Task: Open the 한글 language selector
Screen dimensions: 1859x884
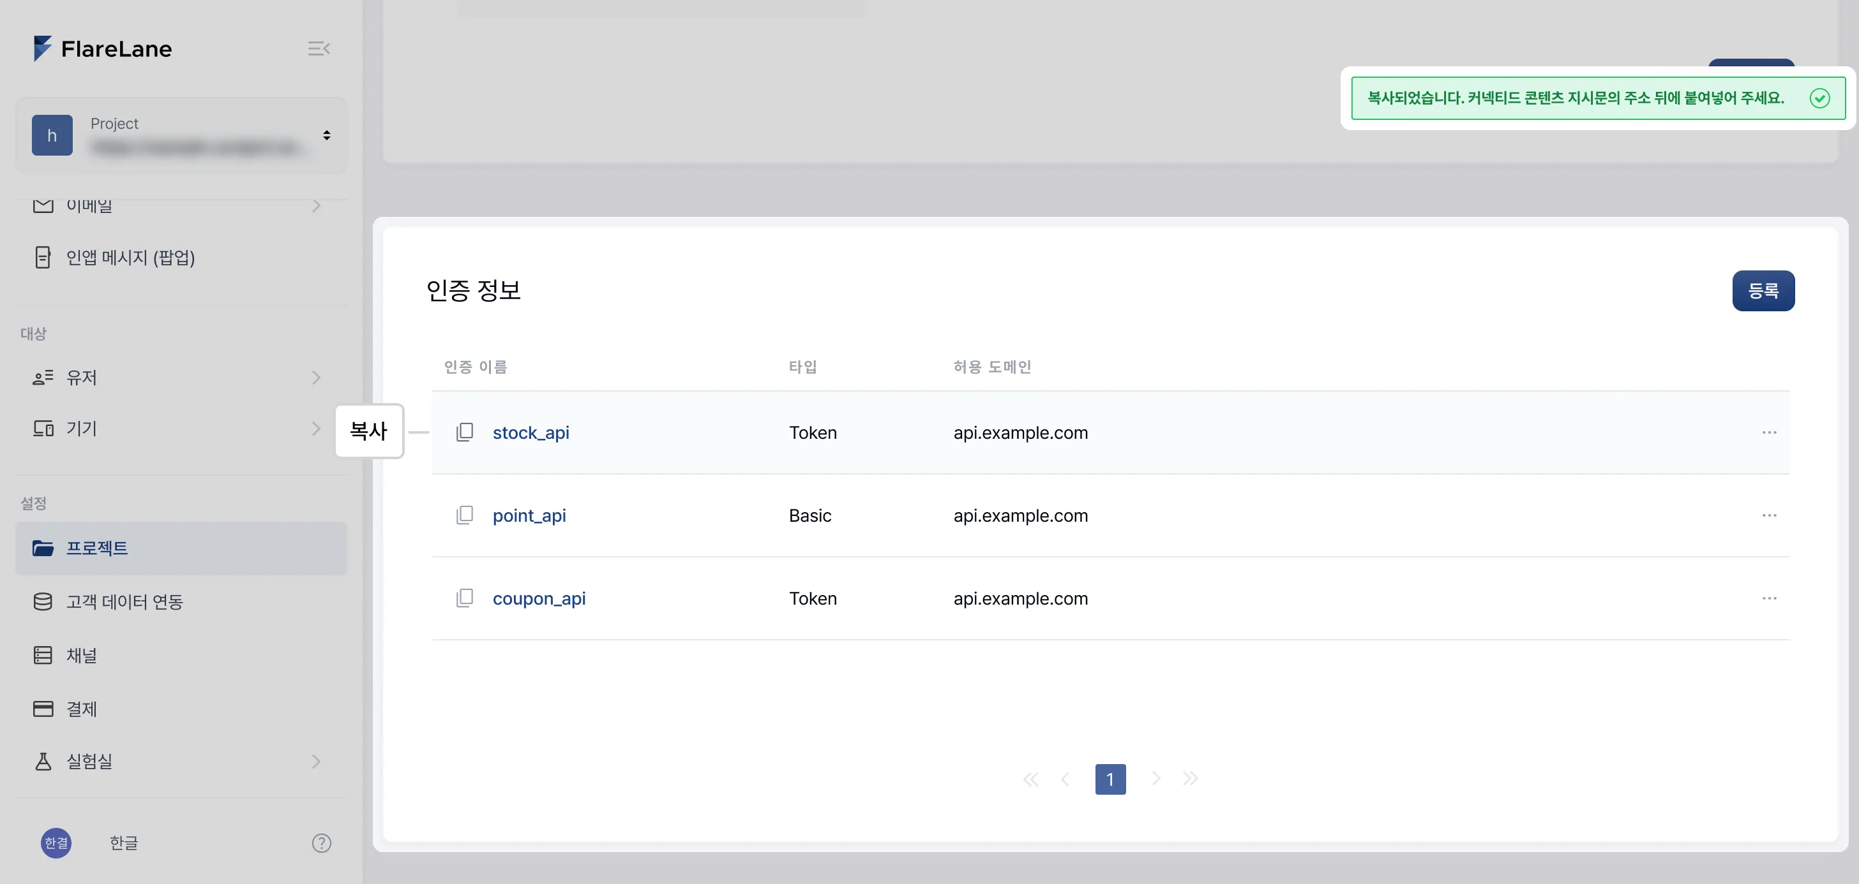Action: [x=123, y=843]
